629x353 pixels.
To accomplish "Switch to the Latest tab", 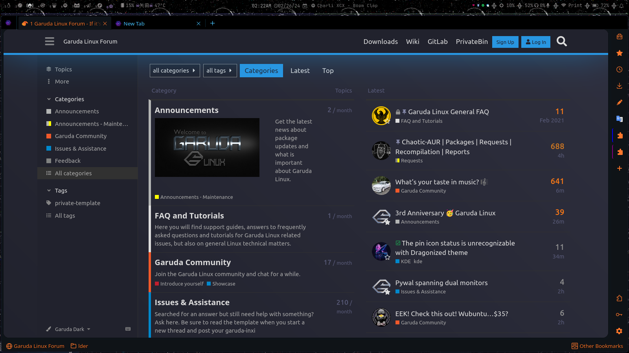I will click(300, 71).
